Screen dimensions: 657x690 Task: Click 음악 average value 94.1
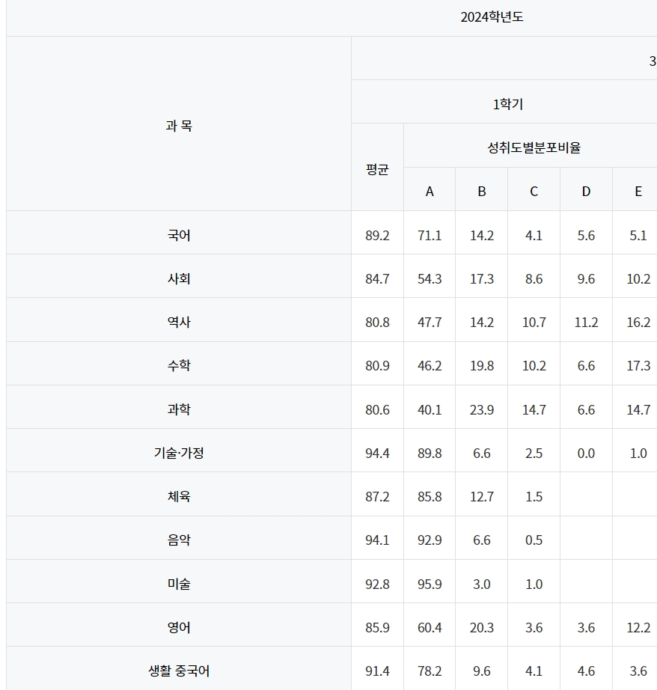coord(377,540)
